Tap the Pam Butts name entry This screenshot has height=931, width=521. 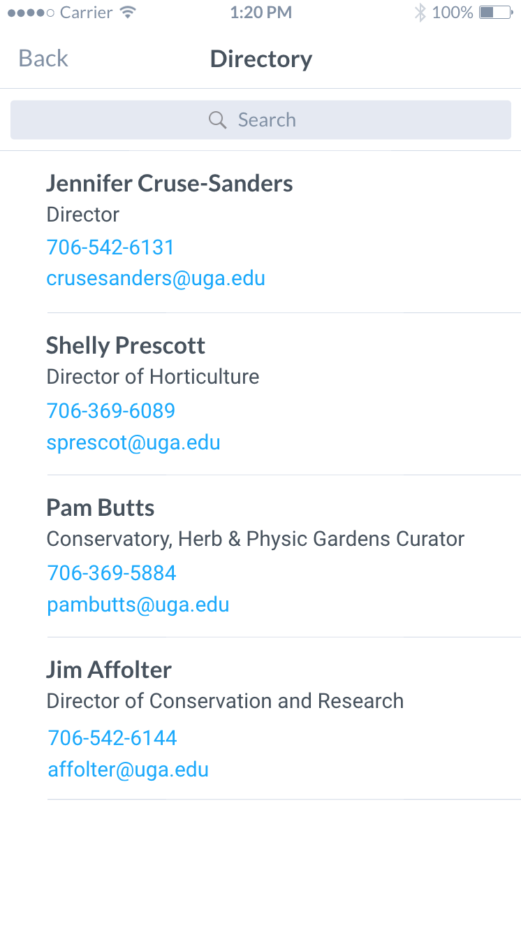pos(101,508)
